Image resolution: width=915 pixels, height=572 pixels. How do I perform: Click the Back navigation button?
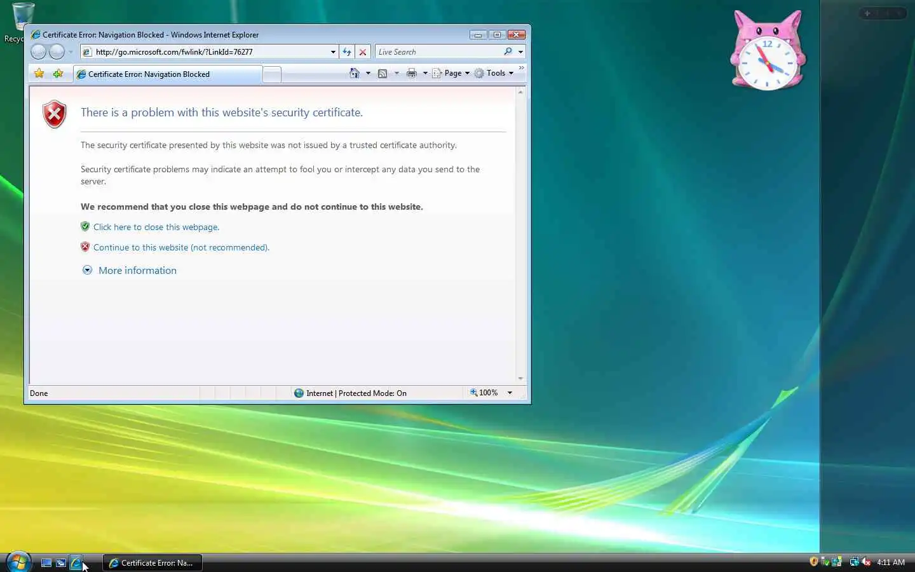[x=39, y=52]
